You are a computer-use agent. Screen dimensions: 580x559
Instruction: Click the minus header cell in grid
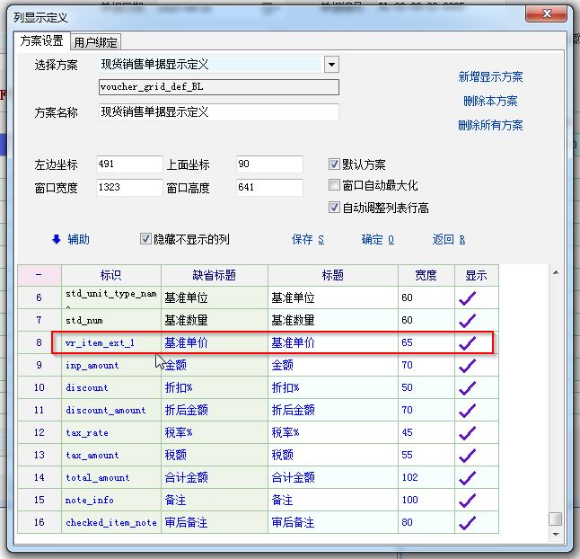(x=39, y=275)
